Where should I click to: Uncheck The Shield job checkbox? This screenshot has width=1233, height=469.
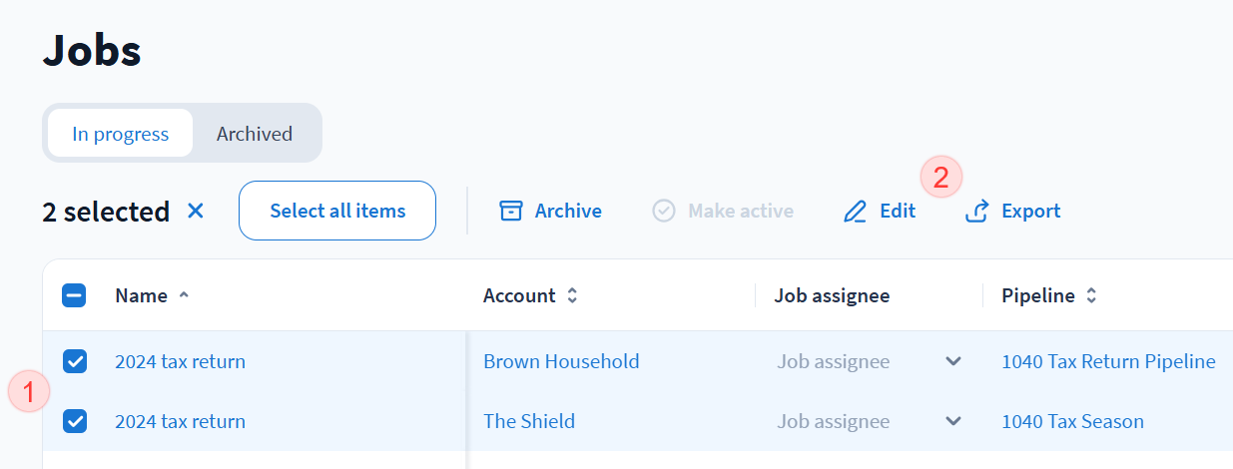pyautogui.click(x=75, y=421)
